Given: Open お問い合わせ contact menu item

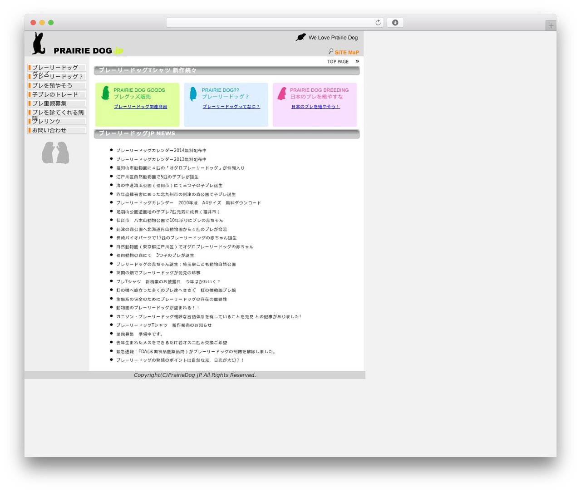Looking at the screenshot, I should pos(57,130).
